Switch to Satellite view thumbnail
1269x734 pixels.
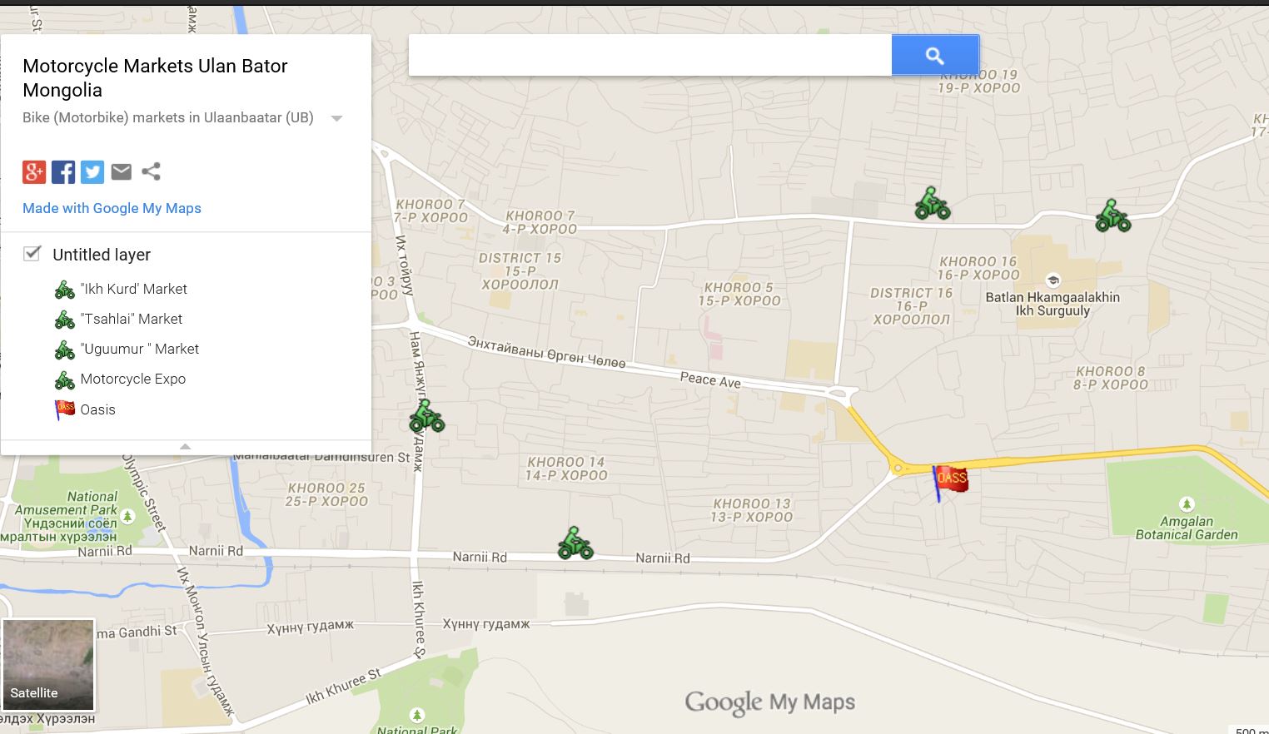[48, 664]
